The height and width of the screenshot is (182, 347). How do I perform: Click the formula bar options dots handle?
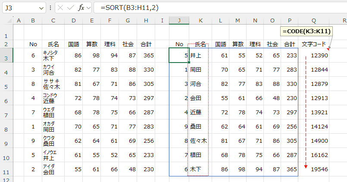point(51,8)
